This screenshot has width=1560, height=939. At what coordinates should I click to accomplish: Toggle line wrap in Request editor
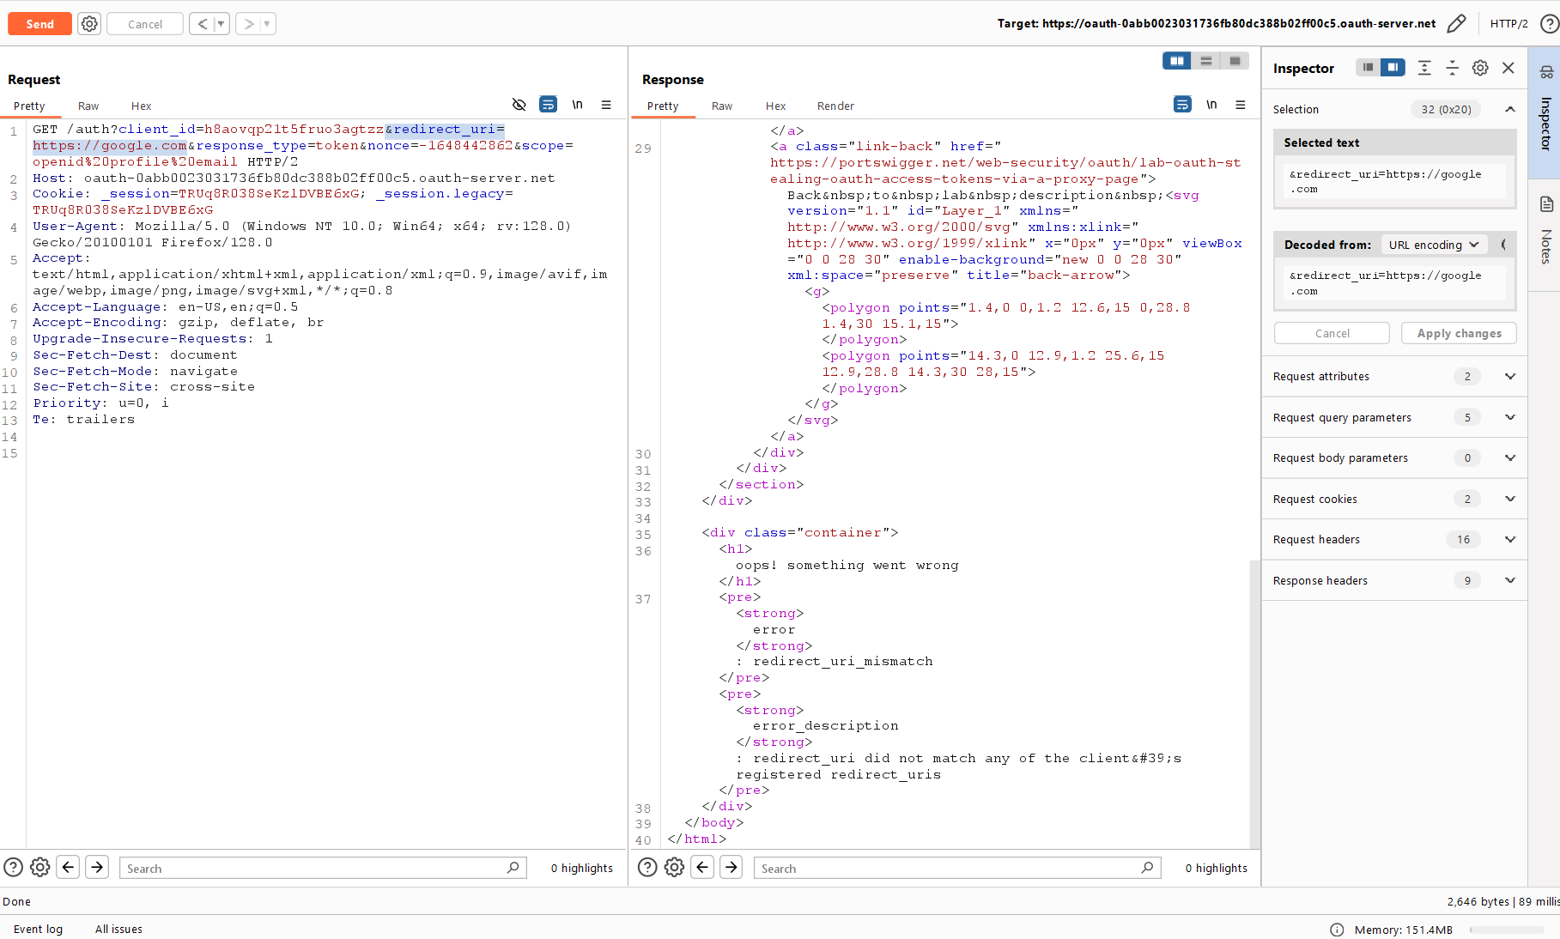tap(548, 105)
